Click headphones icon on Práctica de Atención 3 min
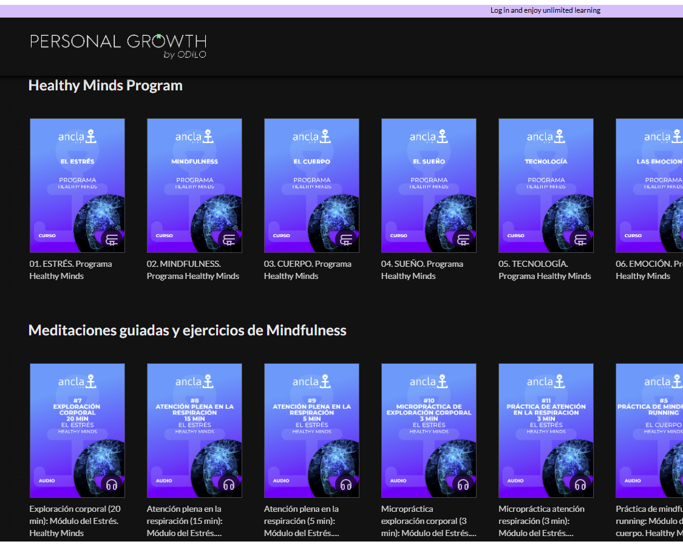Viewport: 683px width, 550px height. pyautogui.click(x=580, y=485)
